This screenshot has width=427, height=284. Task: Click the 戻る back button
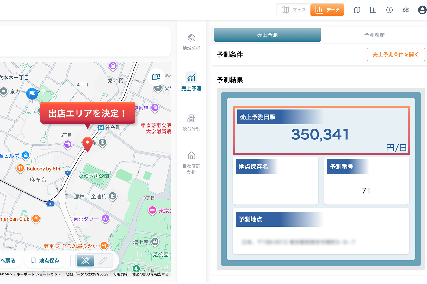click(8, 261)
